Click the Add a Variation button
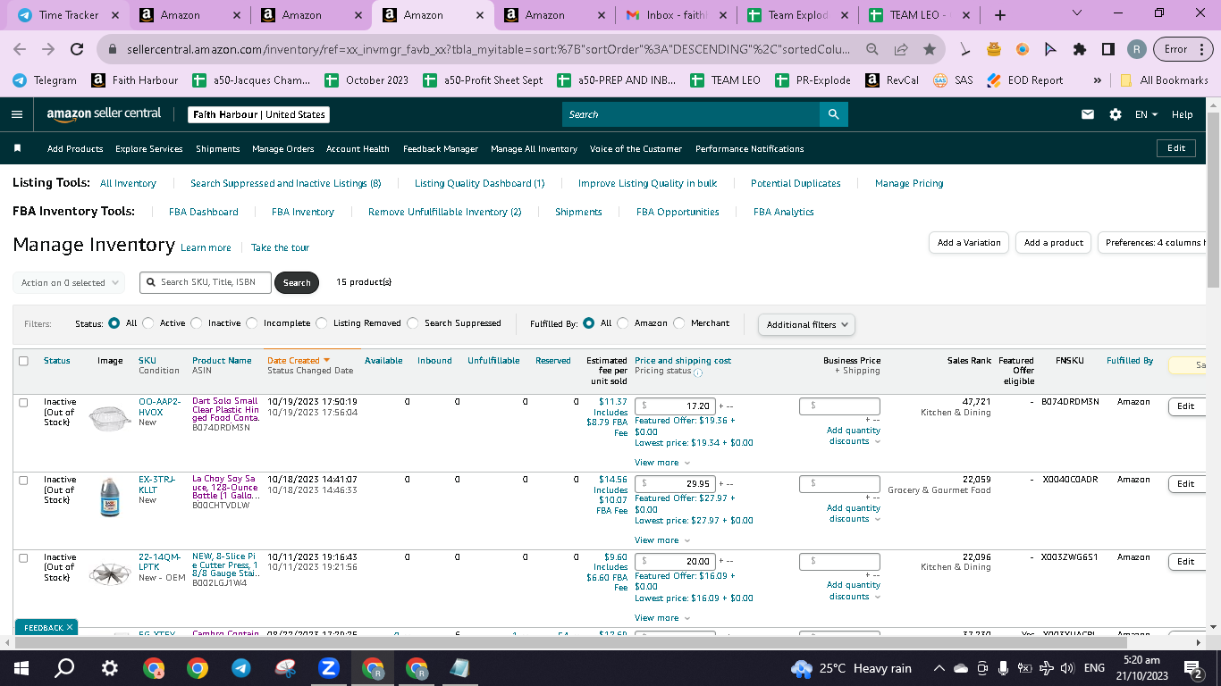 tap(969, 243)
